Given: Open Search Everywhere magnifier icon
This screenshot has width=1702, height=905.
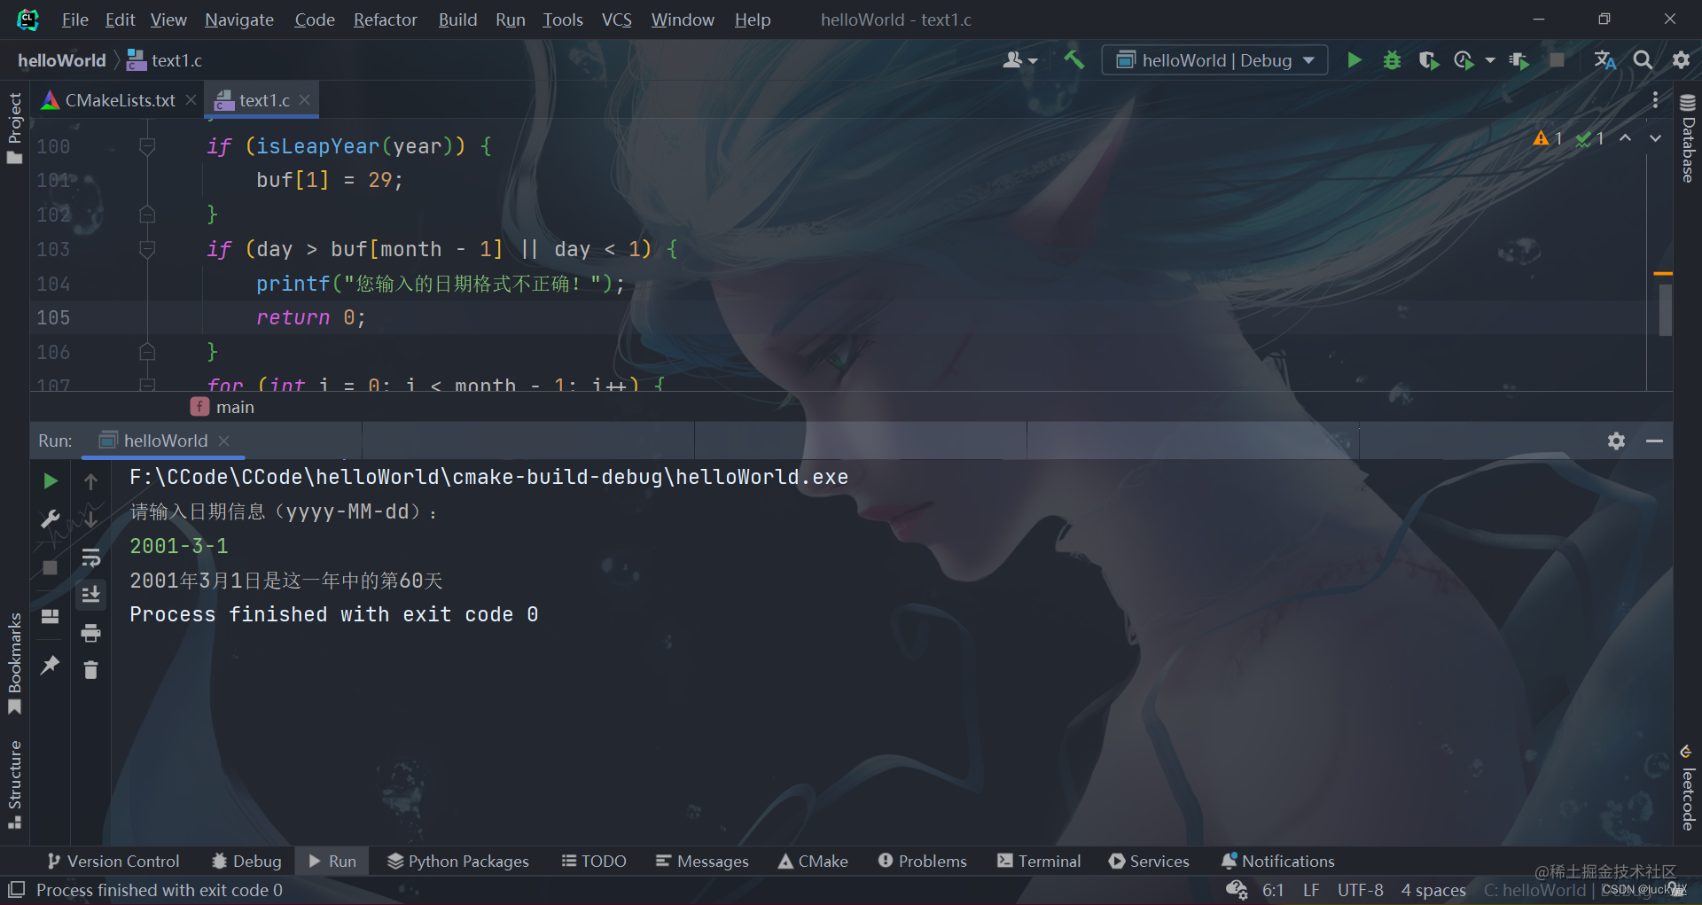Looking at the screenshot, I should [1643, 60].
